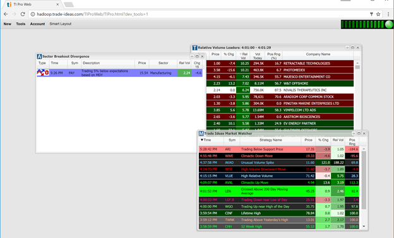Image resolution: width=394 pixels, height=238 pixels.
Task: Click the browser address bar URL
Action: [x=92, y=15]
